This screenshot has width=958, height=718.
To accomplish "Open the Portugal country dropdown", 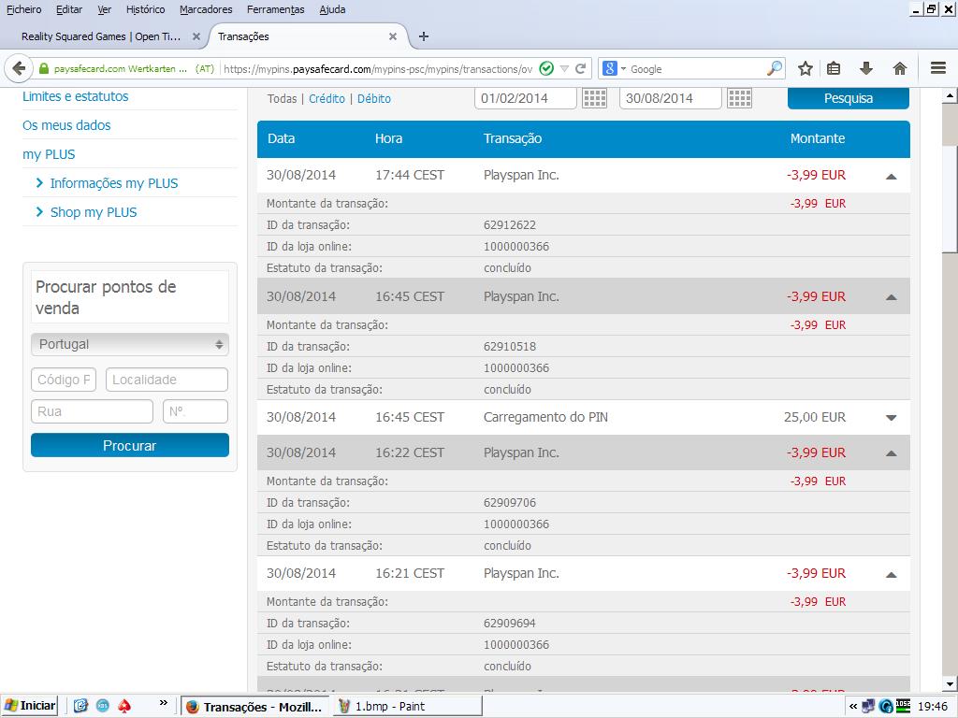I will click(x=130, y=344).
